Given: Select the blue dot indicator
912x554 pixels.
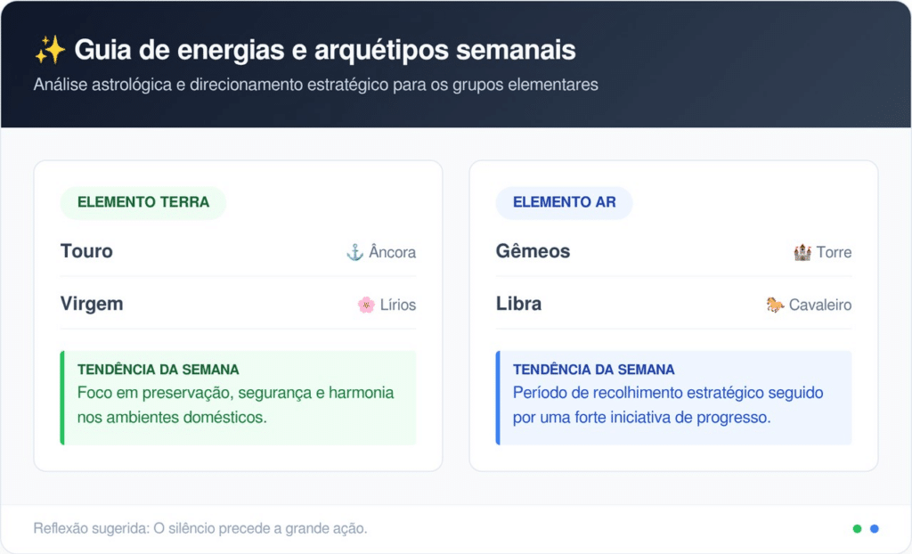Looking at the screenshot, I should pos(875,528).
